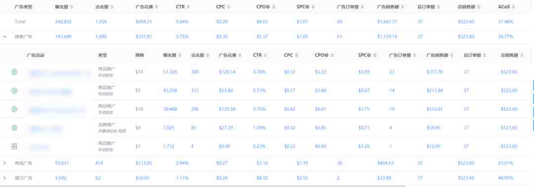Viewport: 534px width, 187px height.
Task: Toggle status of the 品牌推广 campaign row
Action: click(14, 128)
